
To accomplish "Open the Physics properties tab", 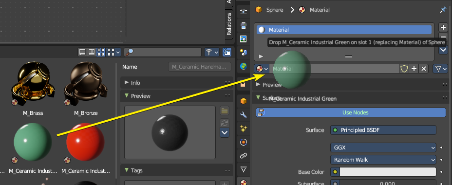I will 244,142.
